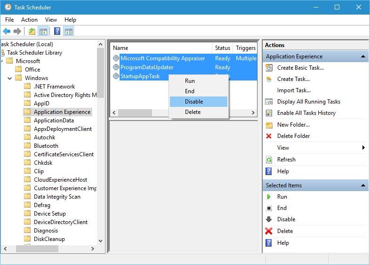Click the Create Task icon
Image resolution: width=370 pixels, height=265 pixels.
269,79
